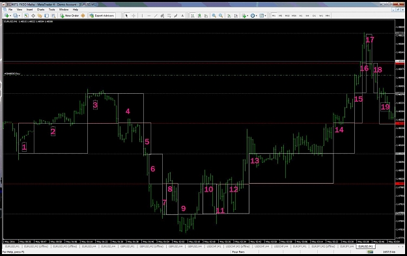Toggle chart Auto Scroll

click(229, 16)
